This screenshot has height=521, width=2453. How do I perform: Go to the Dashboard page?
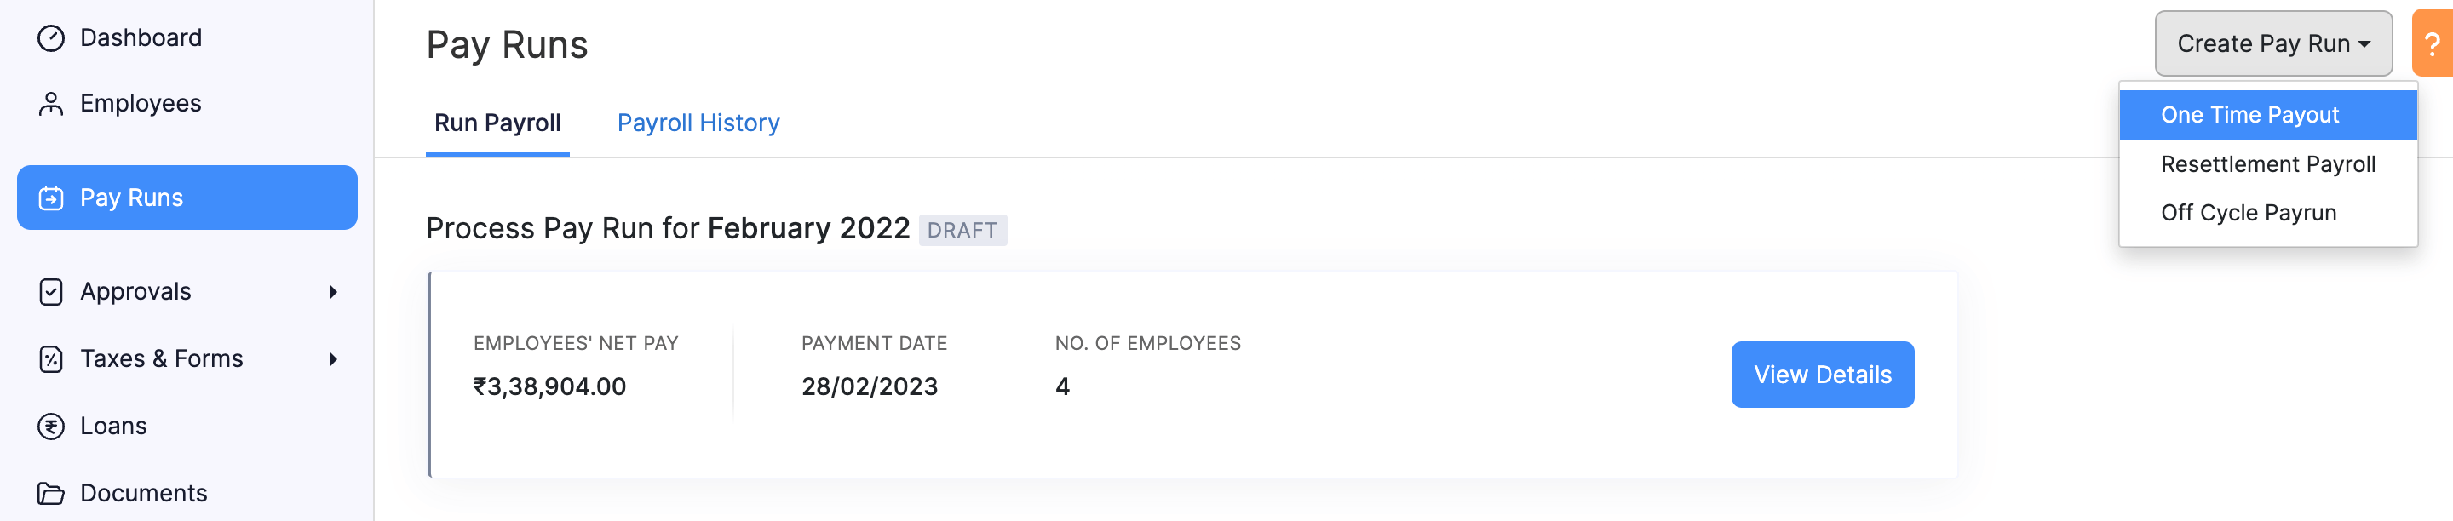tap(140, 38)
